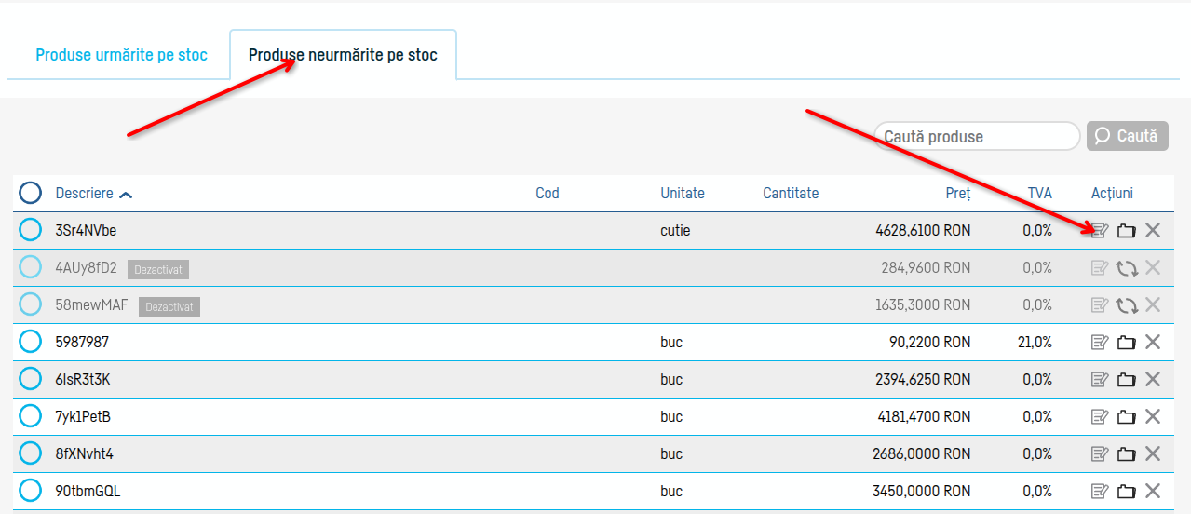Click the 21,0% TVA value

(x=1035, y=342)
